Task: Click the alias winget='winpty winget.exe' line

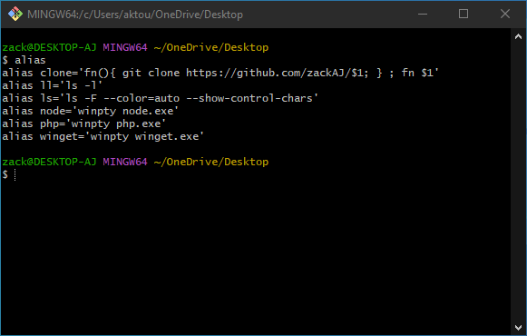Action: [x=102, y=136]
